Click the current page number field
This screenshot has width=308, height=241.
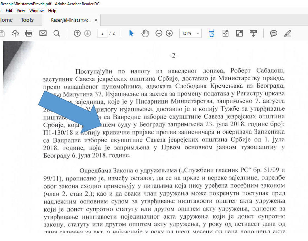(102, 33)
